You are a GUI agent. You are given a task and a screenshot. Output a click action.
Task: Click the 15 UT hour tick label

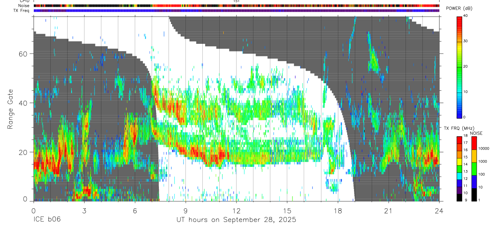pyautogui.click(x=287, y=210)
